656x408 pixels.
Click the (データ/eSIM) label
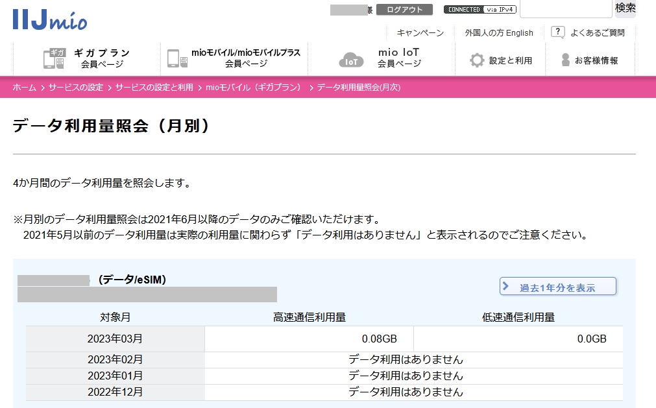(132, 280)
